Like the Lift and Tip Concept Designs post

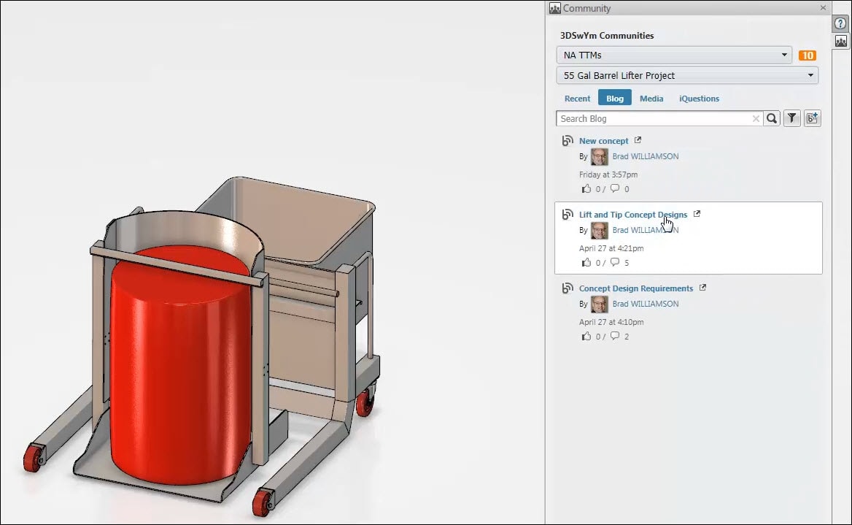point(586,263)
